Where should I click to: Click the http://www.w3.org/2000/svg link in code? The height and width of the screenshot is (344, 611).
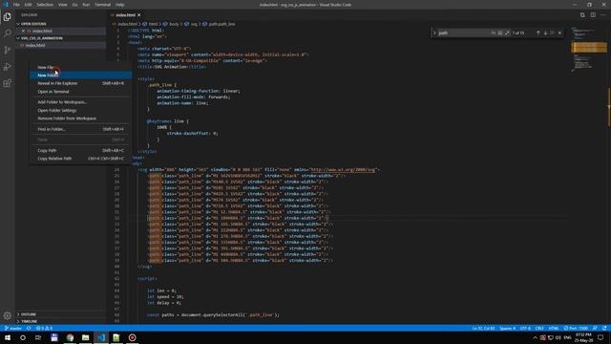343,170
